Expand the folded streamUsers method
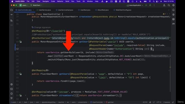 click(x=25, y=96)
